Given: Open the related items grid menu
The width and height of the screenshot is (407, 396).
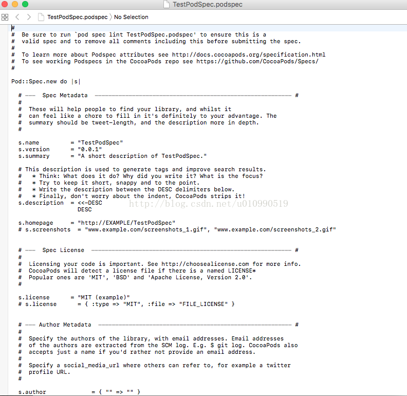Looking at the screenshot, I should click(x=5, y=17).
